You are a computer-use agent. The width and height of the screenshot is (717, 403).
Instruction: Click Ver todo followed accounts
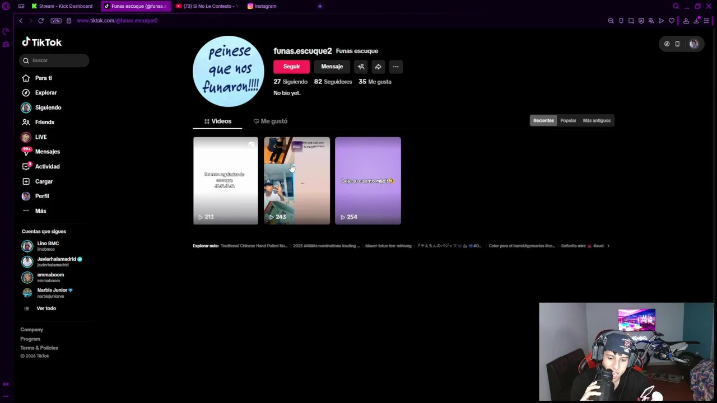40,308
